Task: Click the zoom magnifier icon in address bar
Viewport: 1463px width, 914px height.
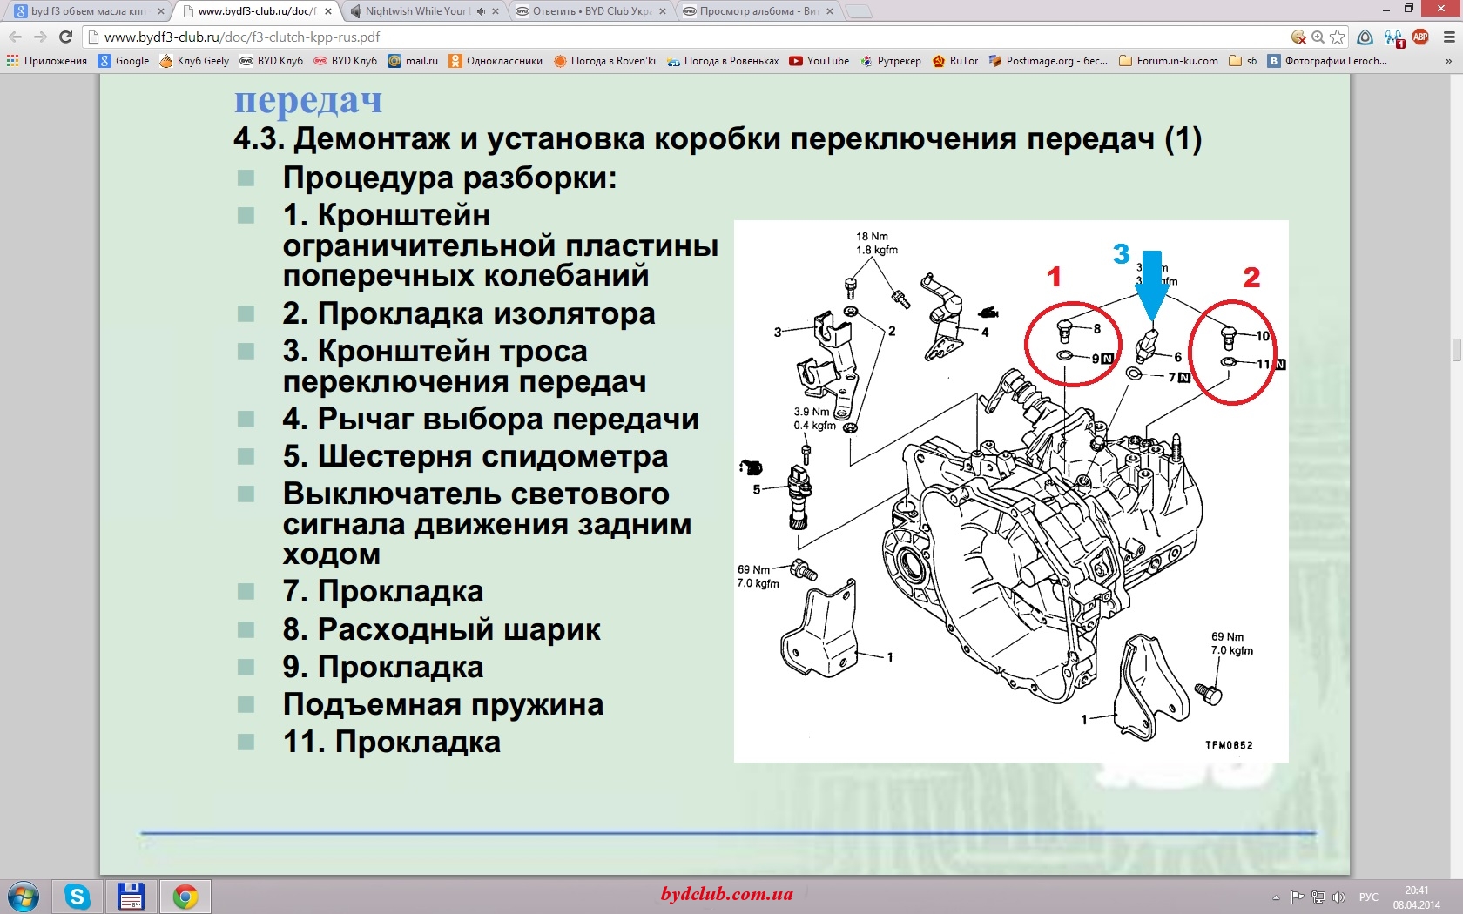Action: pyautogui.click(x=1318, y=37)
